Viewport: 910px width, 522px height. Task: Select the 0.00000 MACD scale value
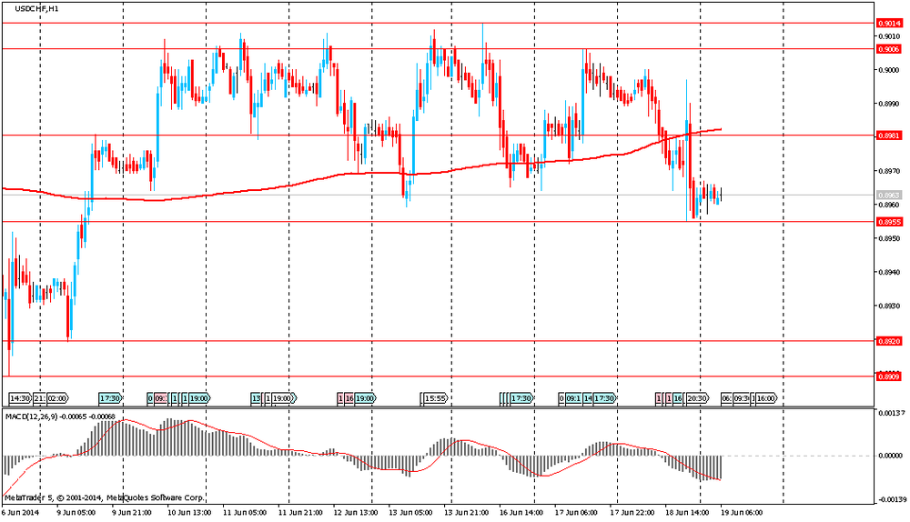click(x=892, y=456)
